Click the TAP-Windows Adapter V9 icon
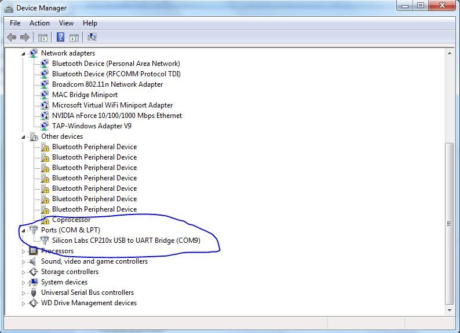Screen dimensions: 460x333 coord(45,126)
